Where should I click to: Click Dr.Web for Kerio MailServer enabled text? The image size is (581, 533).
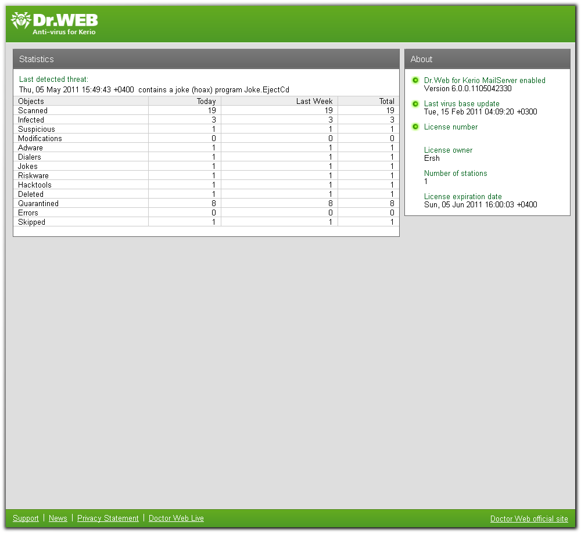[485, 80]
